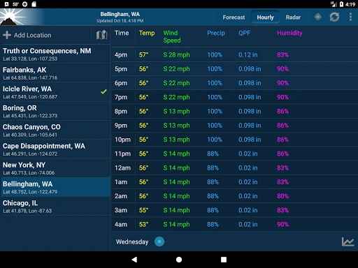Click the 10pm time cell

click(122, 140)
